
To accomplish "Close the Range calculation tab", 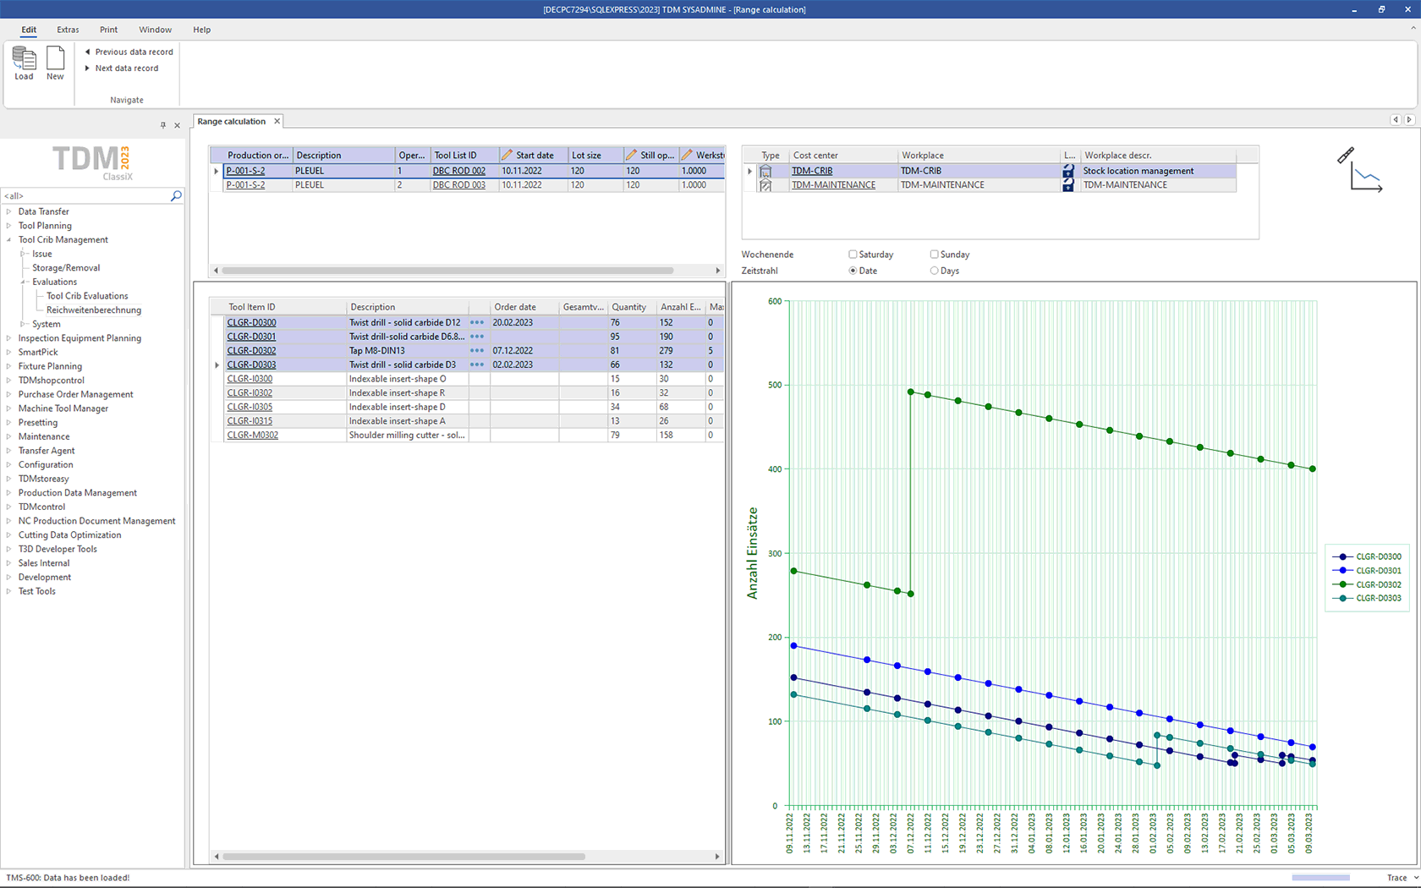I will (277, 121).
